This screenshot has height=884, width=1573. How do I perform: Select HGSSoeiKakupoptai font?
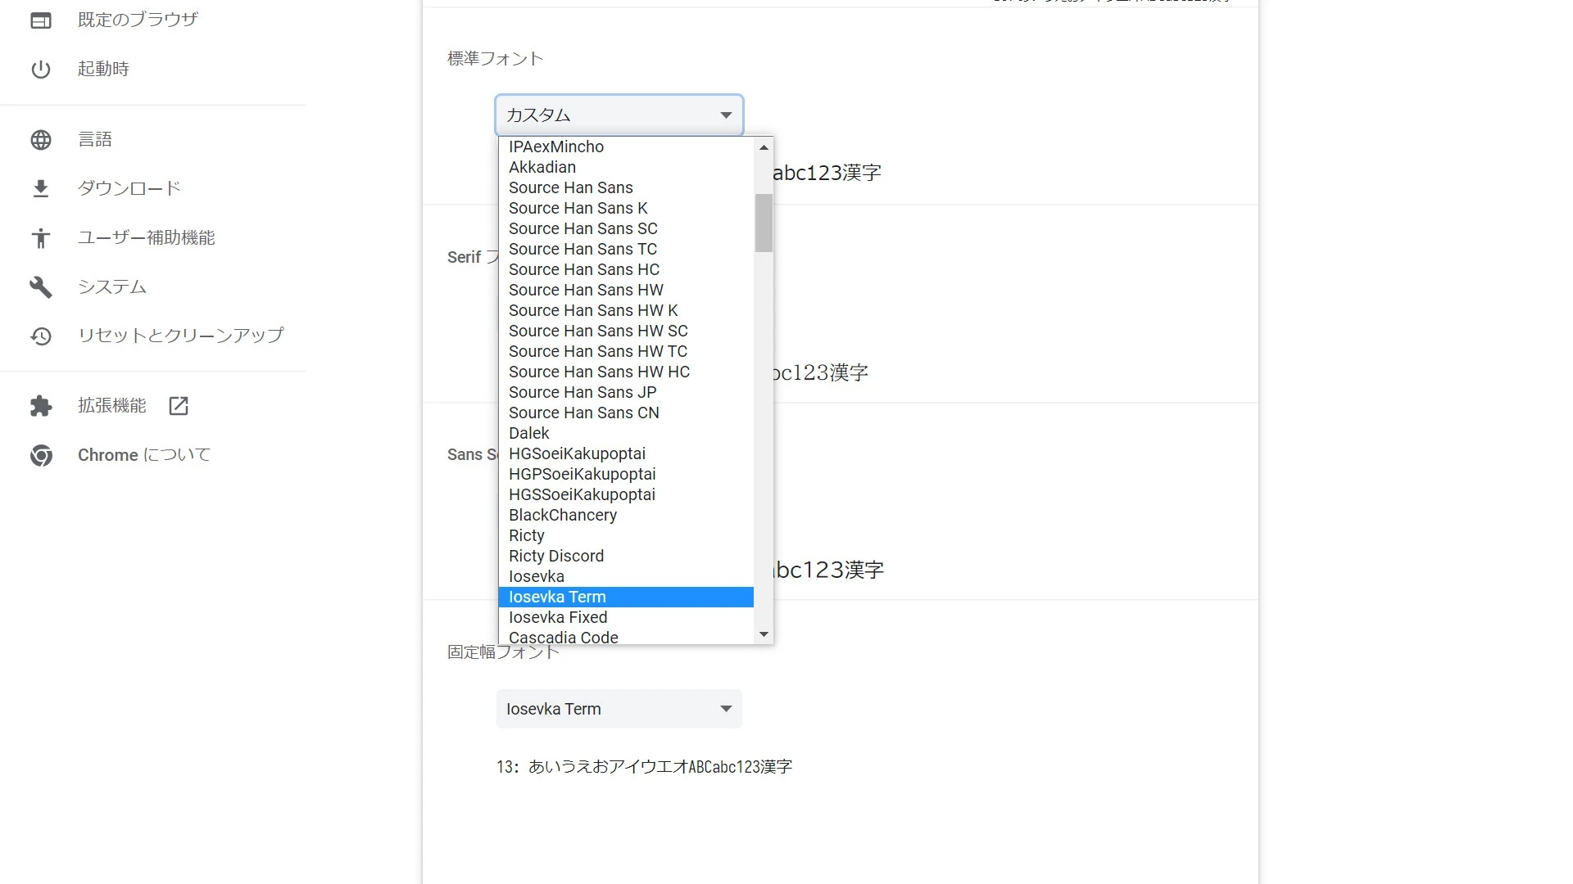(x=626, y=494)
